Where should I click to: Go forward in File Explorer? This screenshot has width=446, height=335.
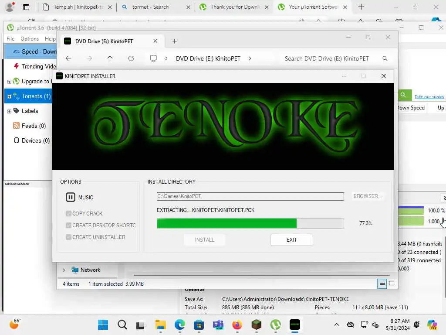point(89,58)
